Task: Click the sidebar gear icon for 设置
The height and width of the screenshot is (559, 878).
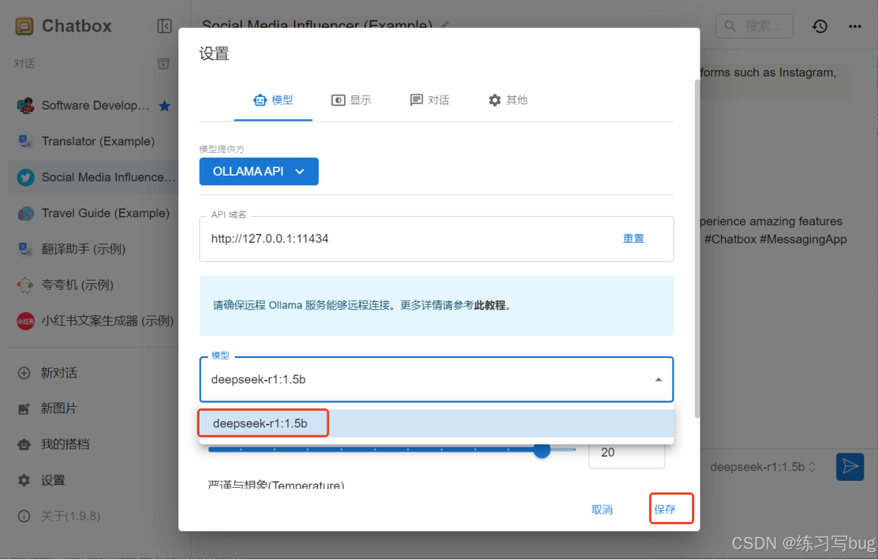Action: pyautogui.click(x=24, y=480)
